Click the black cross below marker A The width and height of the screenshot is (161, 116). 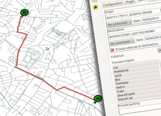(95, 102)
